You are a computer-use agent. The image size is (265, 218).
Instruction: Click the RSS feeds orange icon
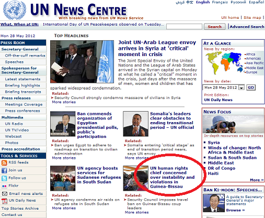pos(4,163)
